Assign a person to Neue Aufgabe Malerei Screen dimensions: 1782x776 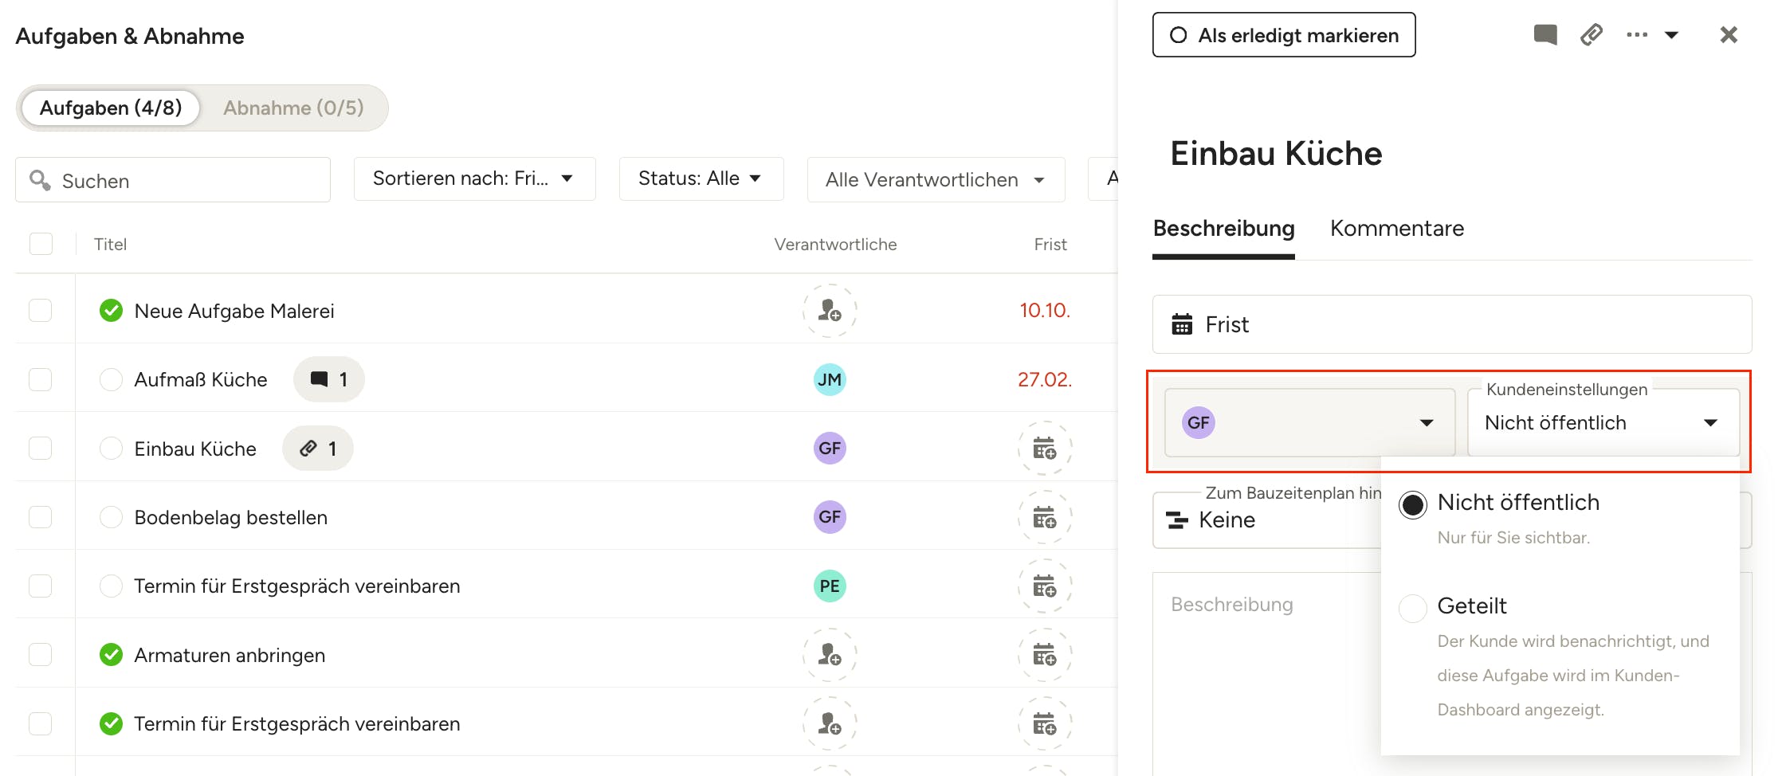pos(829,310)
